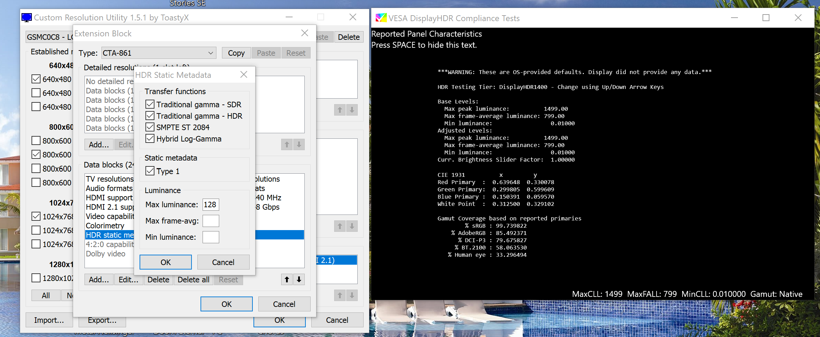Screen dimensions: 820x337
Task: Click Delete button next to display selector
Action: tap(349, 37)
